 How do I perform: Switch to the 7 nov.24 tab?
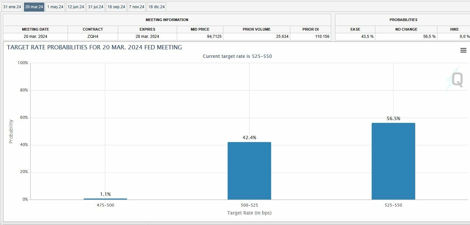tap(137, 7)
